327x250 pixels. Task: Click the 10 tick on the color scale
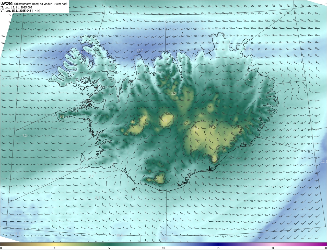point(163,248)
